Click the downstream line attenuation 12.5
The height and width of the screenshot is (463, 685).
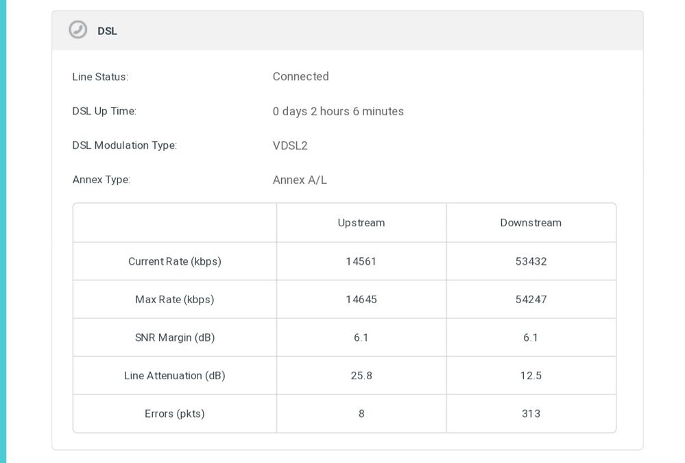pos(531,376)
